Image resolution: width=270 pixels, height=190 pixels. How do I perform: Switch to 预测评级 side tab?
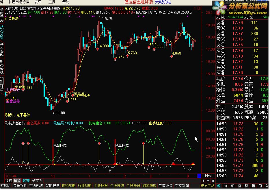tap(2, 84)
